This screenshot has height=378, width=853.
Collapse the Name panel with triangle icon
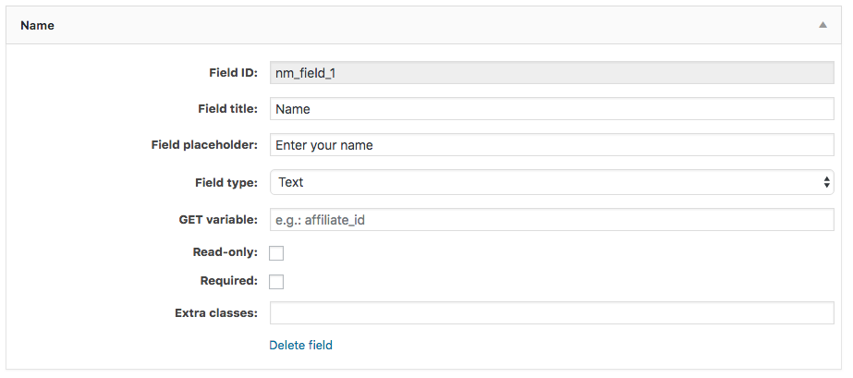(x=823, y=25)
